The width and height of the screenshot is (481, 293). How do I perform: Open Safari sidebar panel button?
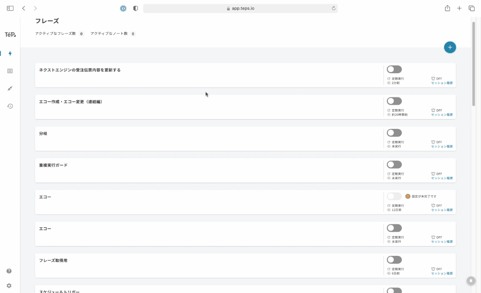[10, 8]
